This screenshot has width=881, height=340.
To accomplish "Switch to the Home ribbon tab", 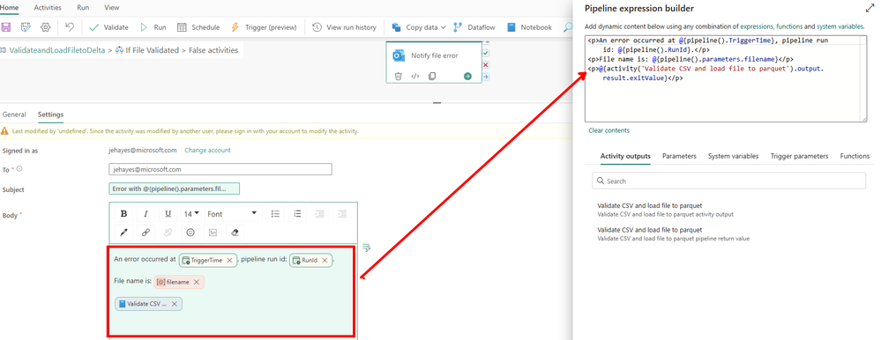I will (x=9, y=9).
